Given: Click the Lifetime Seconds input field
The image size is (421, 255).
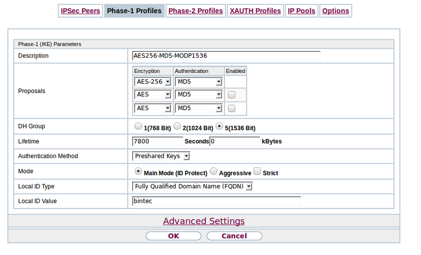Looking at the screenshot, I should pos(157,142).
